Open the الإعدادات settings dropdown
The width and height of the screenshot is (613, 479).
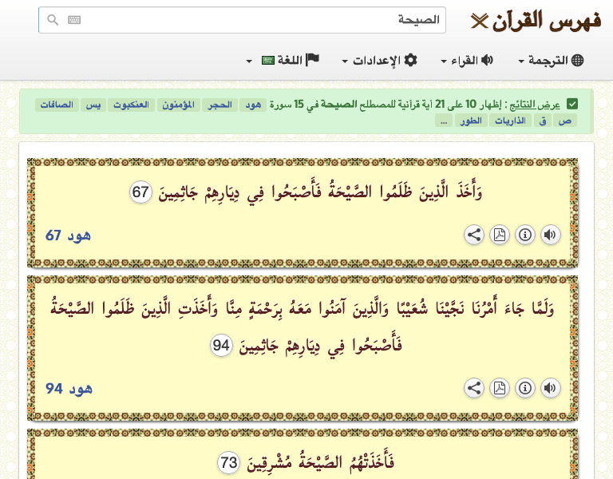[x=379, y=61]
